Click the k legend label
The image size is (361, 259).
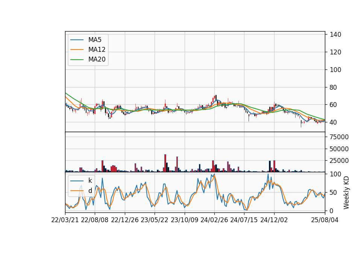90,181
